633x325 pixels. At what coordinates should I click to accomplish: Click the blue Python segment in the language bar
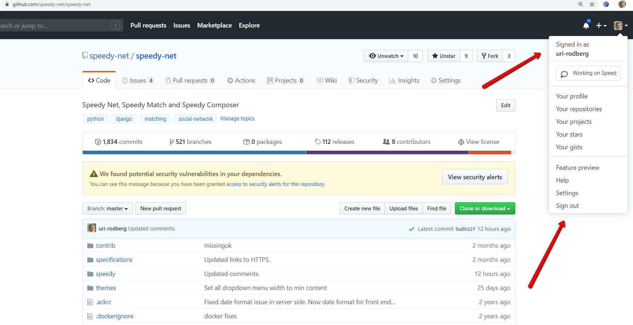click(x=194, y=152)
